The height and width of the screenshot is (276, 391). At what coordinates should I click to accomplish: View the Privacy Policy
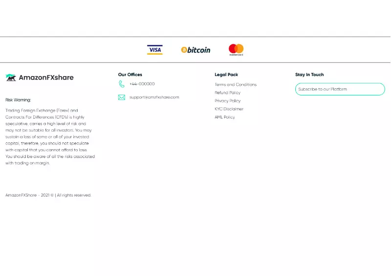[228, 101]
